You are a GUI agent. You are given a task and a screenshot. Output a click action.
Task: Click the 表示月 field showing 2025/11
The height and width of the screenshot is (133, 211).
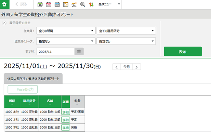point(55,52)
